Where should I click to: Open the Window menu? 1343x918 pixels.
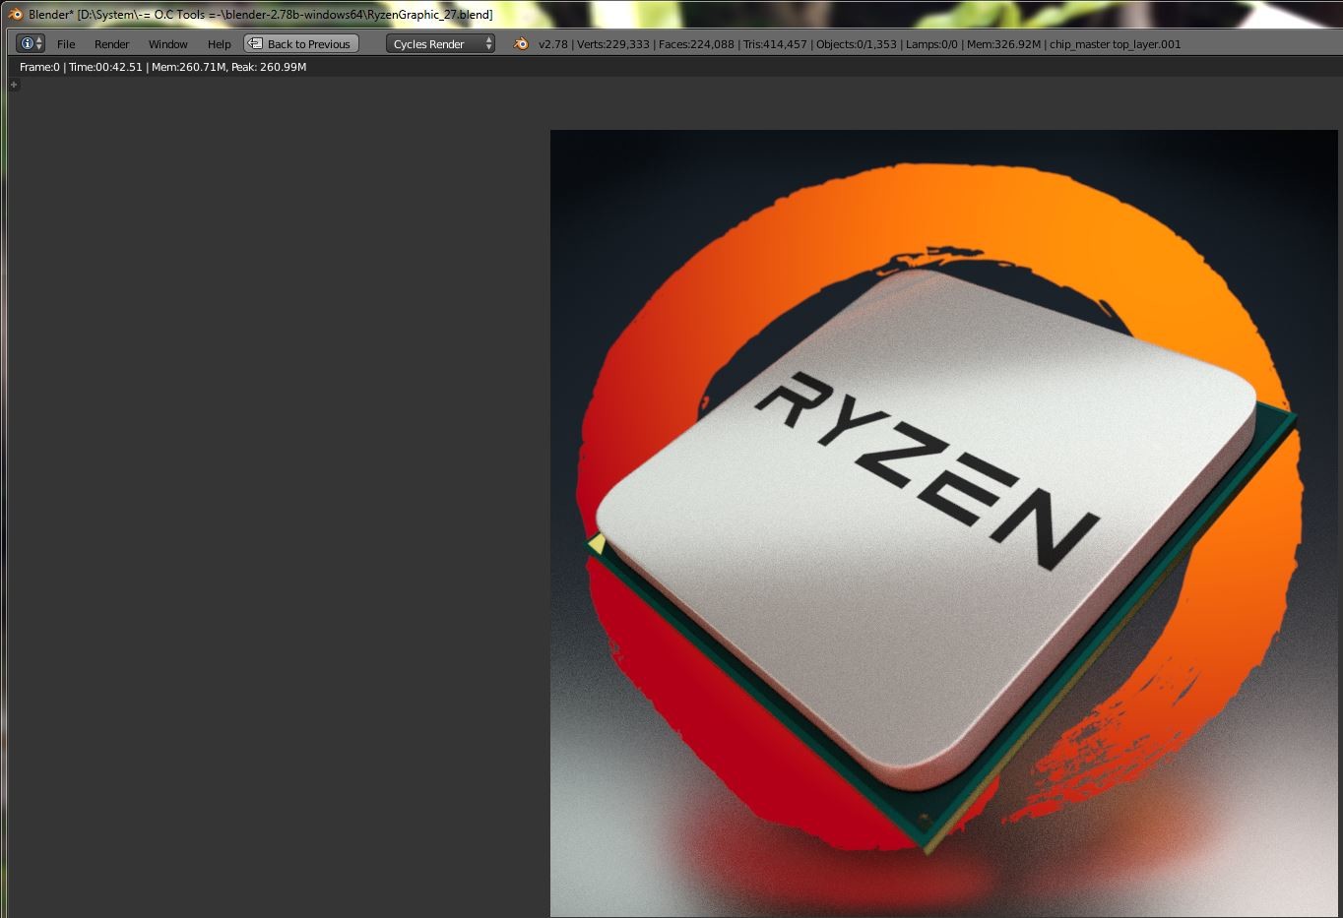168,44
